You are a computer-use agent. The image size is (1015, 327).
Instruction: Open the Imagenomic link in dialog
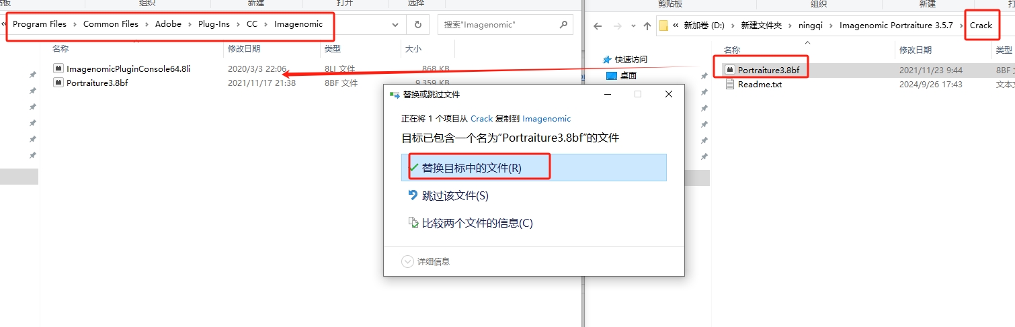546,119
